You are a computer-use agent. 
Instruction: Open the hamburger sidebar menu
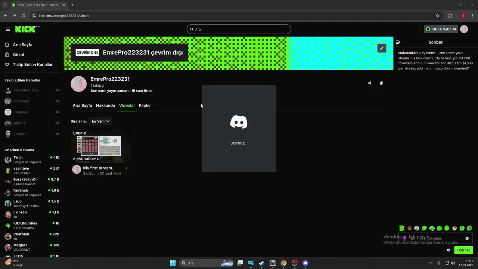point(8,29)
